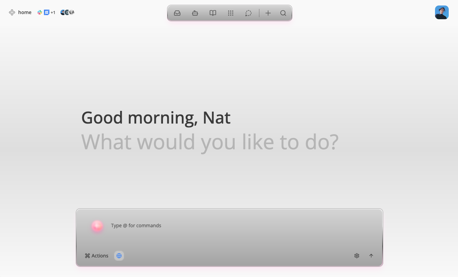458x277 pixels.
Task: Open the apps grid icon
Action: 231,13
